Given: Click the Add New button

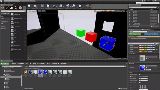Looking at the screenshot, I should pyautogui.click(x=5, y=63).
